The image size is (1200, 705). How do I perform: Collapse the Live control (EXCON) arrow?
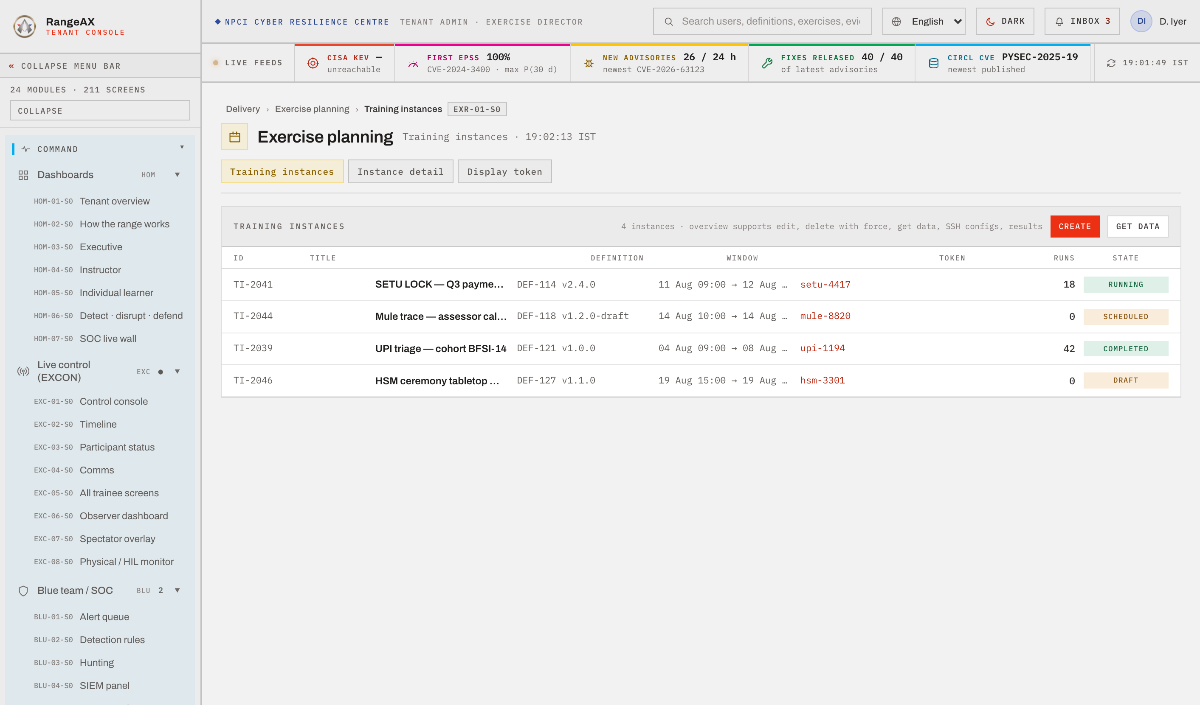tap(177, 371)
